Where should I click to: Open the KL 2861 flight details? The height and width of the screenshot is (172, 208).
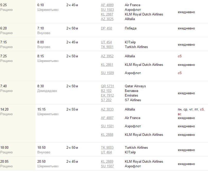(x=107, y=65)
